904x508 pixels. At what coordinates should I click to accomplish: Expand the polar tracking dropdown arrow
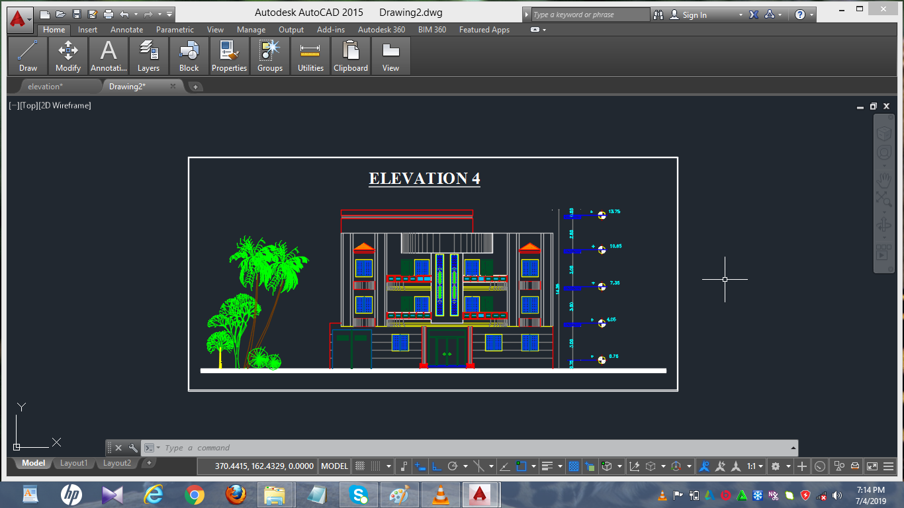point(465,466)
